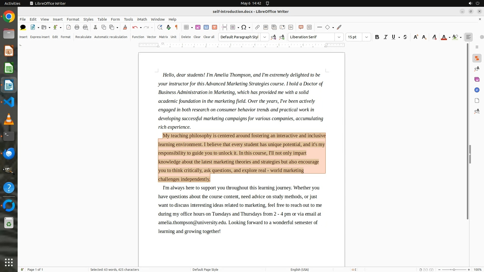Click the Clone Formatting paintbrush icon
This screenshot has width=484, height=272.
[x=125, y=27]
